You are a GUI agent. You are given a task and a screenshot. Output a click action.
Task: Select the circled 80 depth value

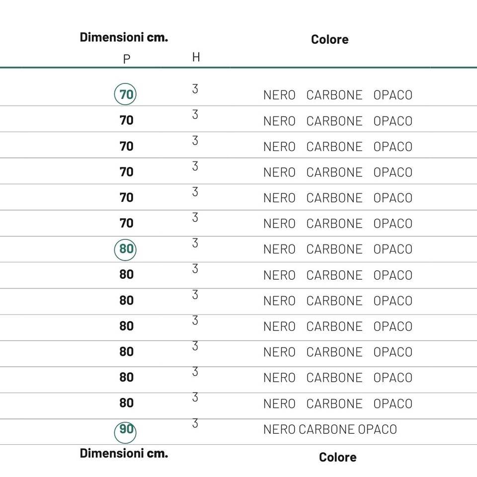126,249
